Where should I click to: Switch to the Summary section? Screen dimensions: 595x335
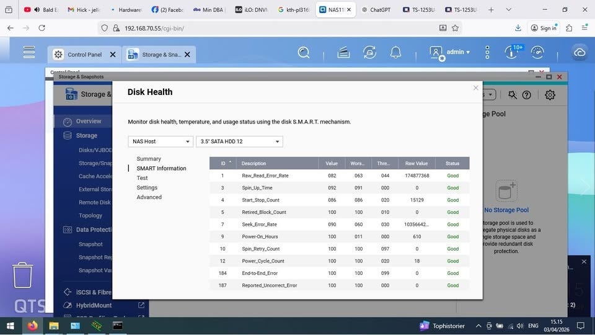(x=149, y=159)
